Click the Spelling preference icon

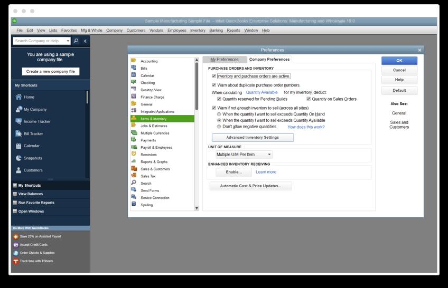(134, 204)
